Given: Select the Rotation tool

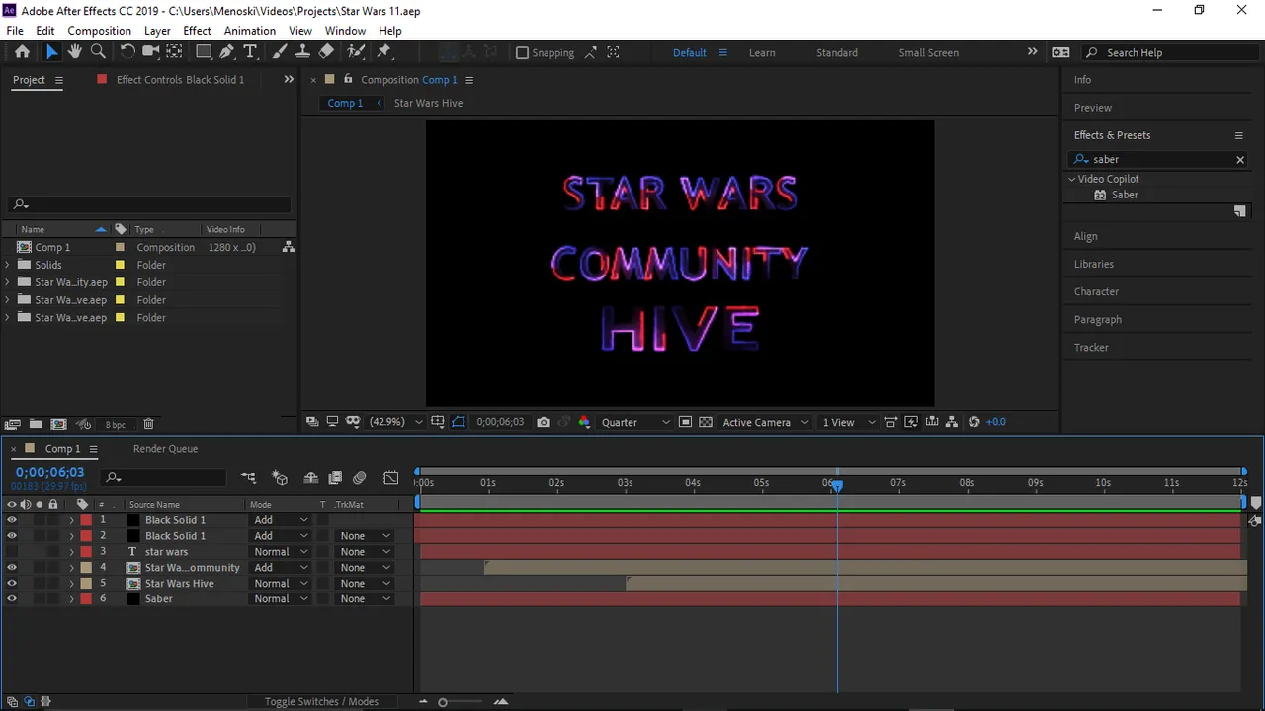Looking at the screenshot, I should [x=127, y=52].
